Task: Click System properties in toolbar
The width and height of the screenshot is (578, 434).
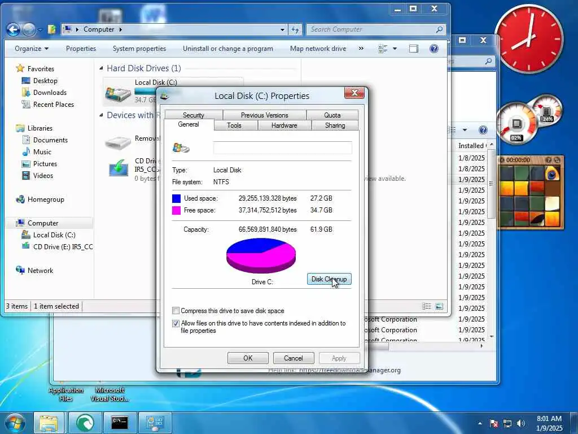Action: point(139,49)
